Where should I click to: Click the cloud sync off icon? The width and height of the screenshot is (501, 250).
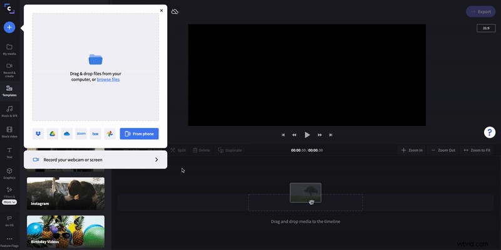point(175,12)
